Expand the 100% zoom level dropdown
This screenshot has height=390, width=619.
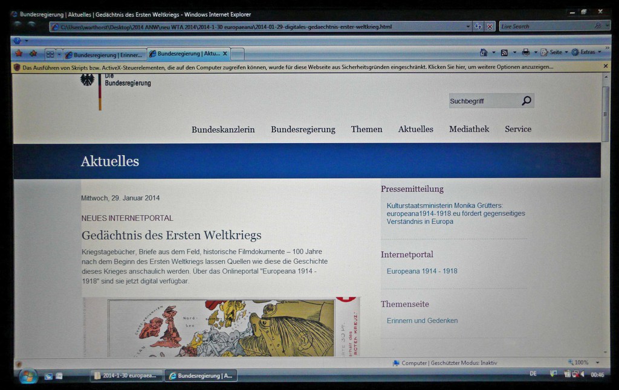597,362
